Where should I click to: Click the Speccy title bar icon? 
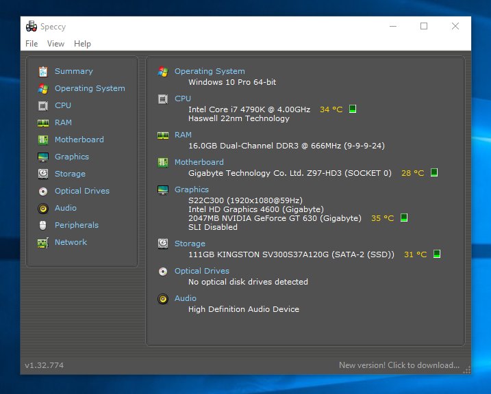tap(32, 27)
